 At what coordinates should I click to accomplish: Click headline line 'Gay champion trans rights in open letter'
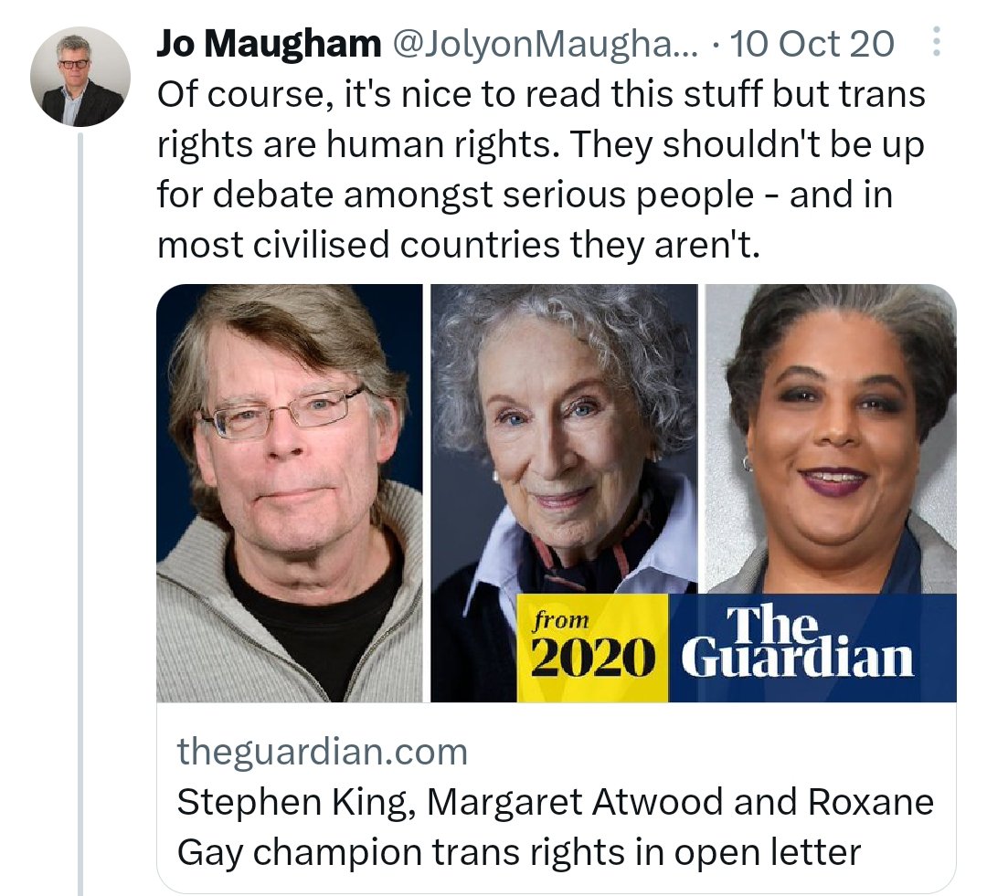(519, 852)
